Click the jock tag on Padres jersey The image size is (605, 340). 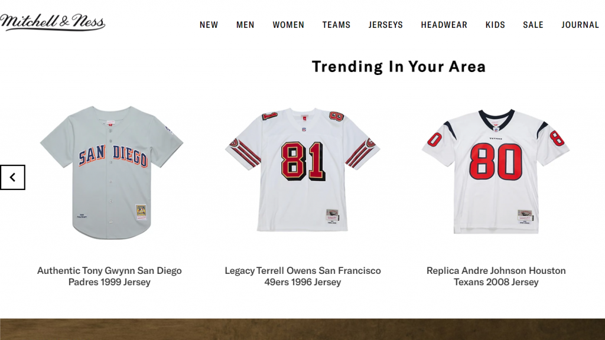coord(141,212)
